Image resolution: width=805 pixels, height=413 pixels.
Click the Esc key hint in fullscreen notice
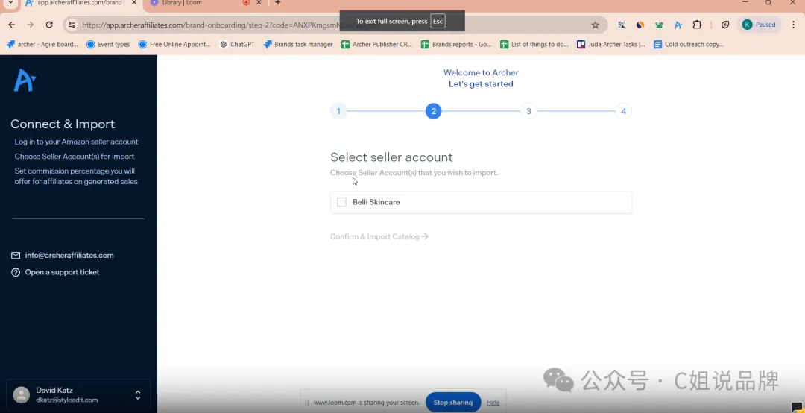tap(438, 22)
